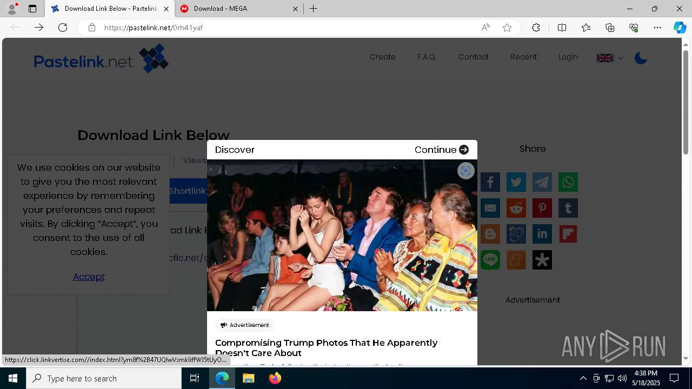Share via the Telegram paper-plane icon
This screenshot has height=389, width=692.
[x=542, y=182]
